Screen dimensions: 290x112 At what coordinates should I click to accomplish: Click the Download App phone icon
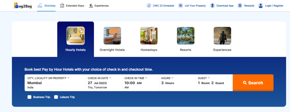pos(212,6)
